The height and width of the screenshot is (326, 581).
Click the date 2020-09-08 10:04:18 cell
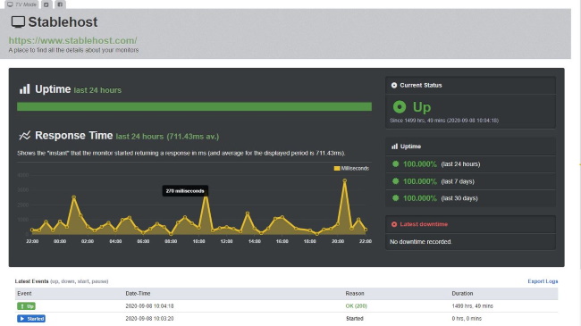coord(149,306)
